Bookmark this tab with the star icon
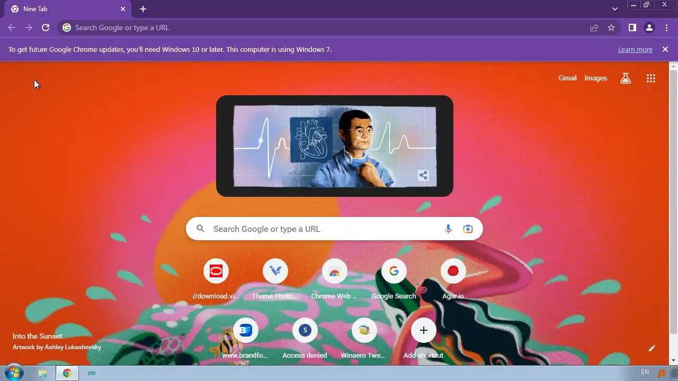Viewport: 678px width, 381px height. 611,28
